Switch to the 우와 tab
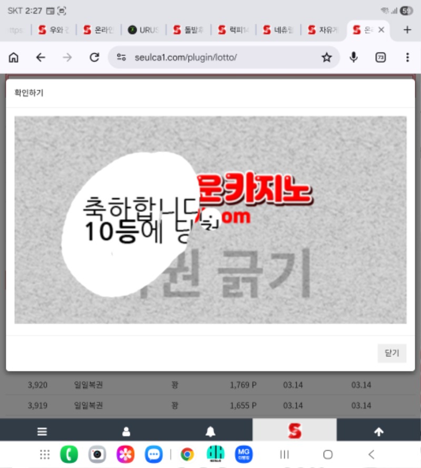421x468 pixels. coord(53,30)
